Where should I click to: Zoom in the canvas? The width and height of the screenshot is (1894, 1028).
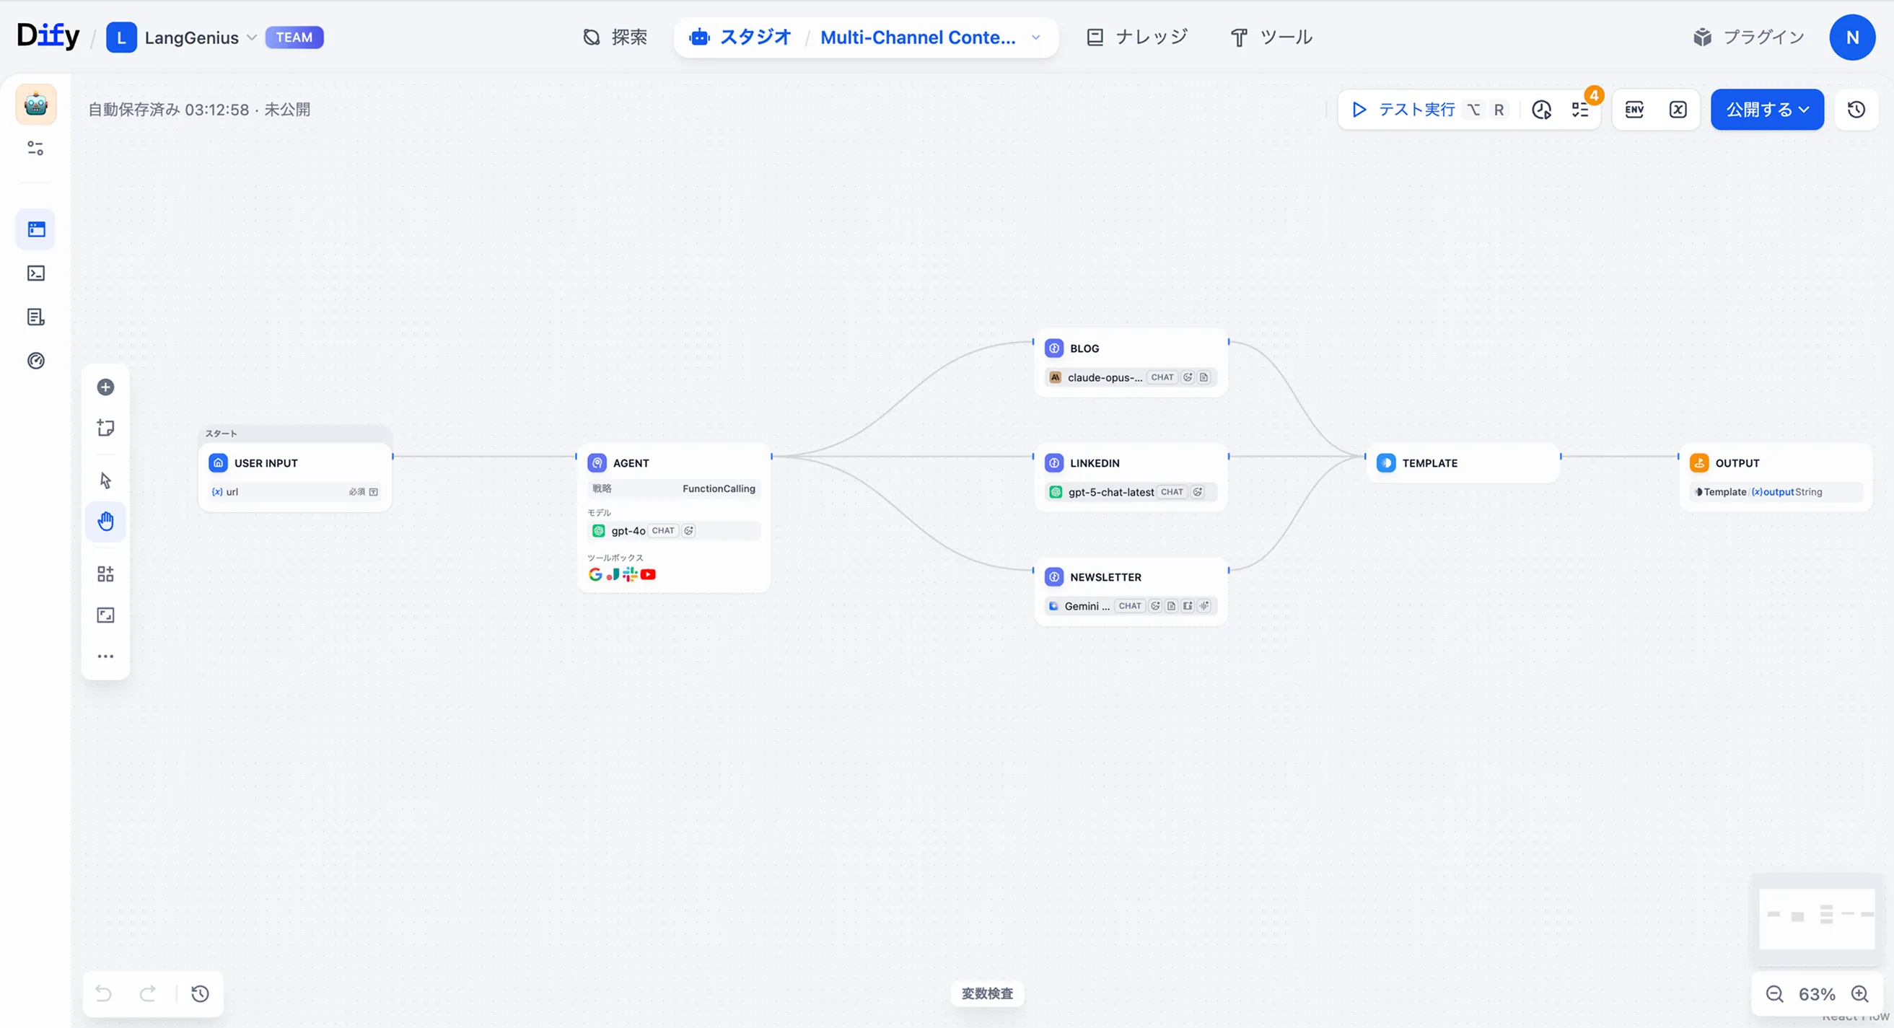pyautogui.click(x=1859, y=994)
